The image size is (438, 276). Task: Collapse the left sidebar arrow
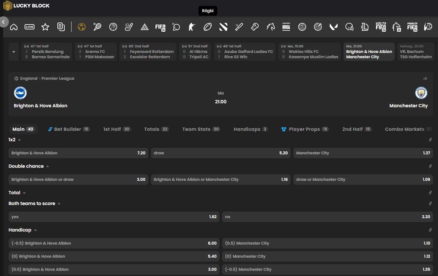[4, 22]
